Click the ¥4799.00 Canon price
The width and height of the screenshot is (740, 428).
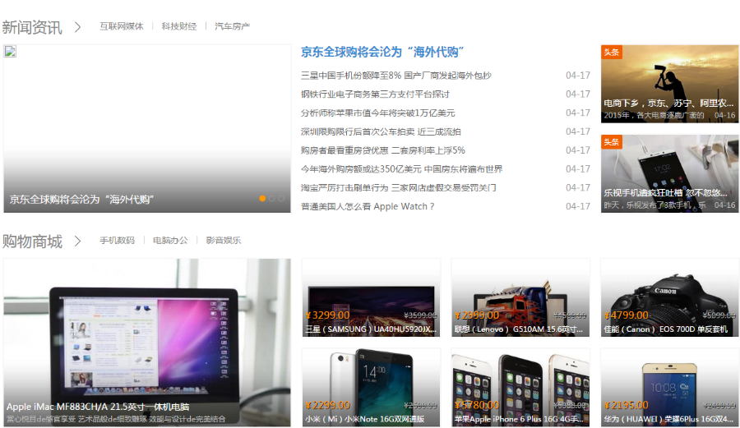(627, 315)
